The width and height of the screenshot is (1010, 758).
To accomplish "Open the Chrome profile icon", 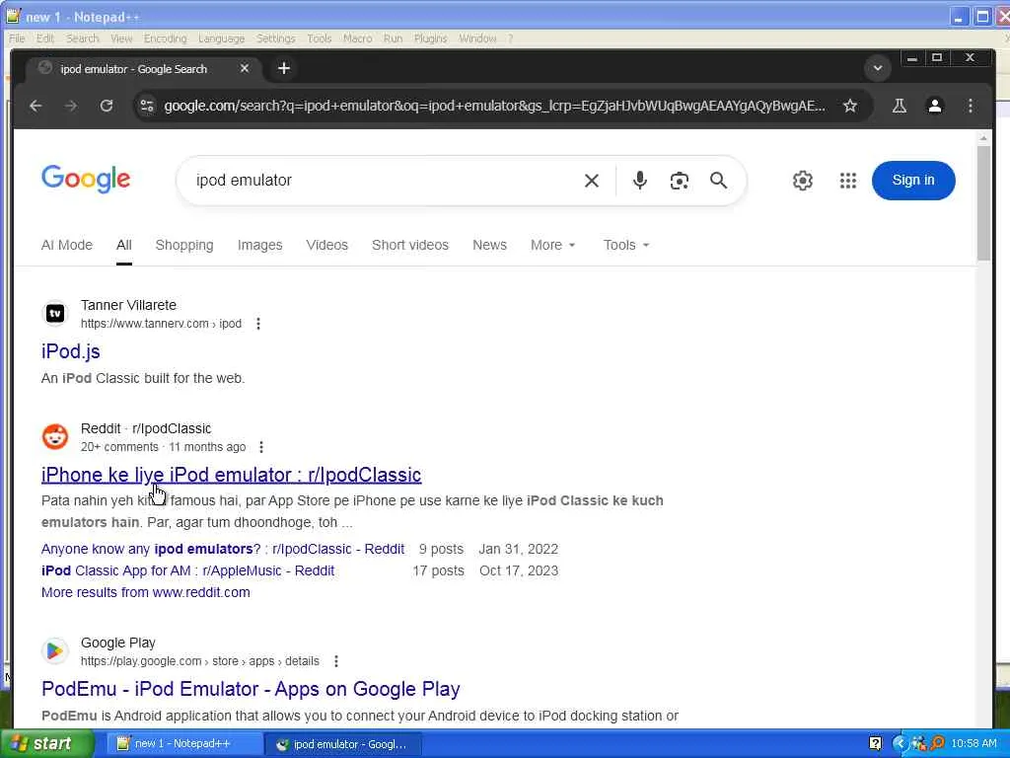I will tap(935, 106).
